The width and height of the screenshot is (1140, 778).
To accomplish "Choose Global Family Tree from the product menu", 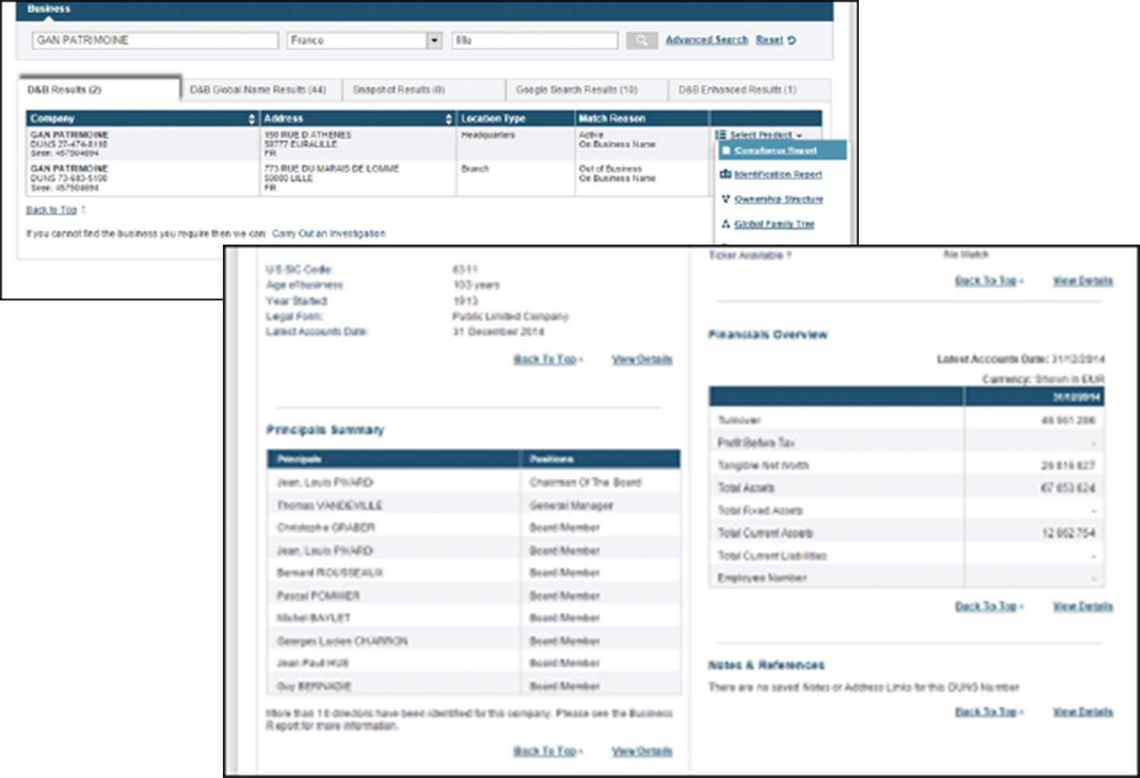I will point(774,224).
